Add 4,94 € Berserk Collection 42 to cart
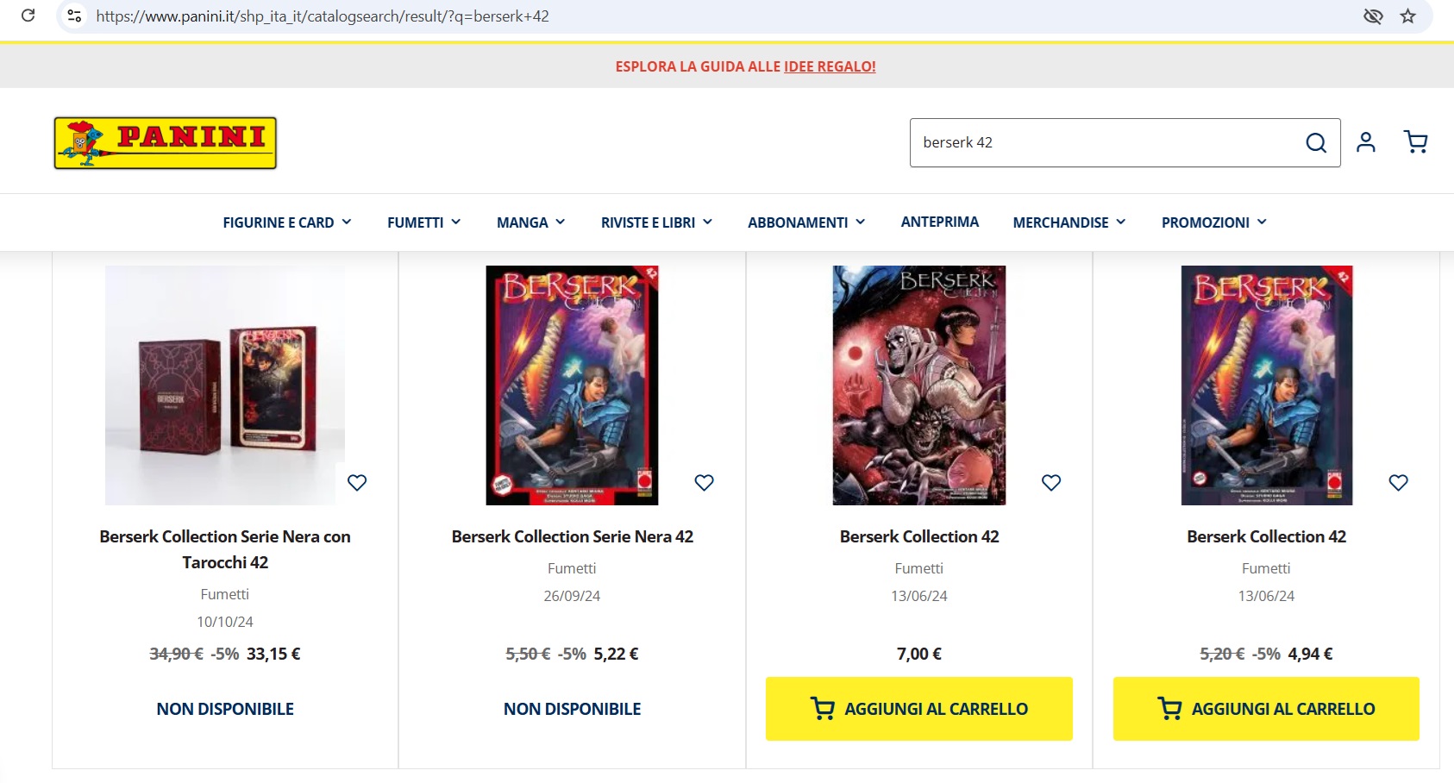Image resolution: width=1454 pixels, height=783 pixels. coord(1266,709)
